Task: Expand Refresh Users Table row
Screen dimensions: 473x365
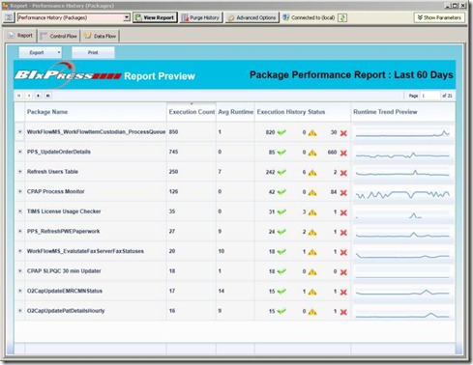Action: [x=19, y=172]
